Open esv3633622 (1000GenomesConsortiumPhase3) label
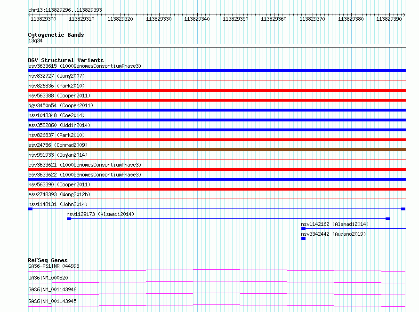The image size is (419, 312). coord(85,175)
